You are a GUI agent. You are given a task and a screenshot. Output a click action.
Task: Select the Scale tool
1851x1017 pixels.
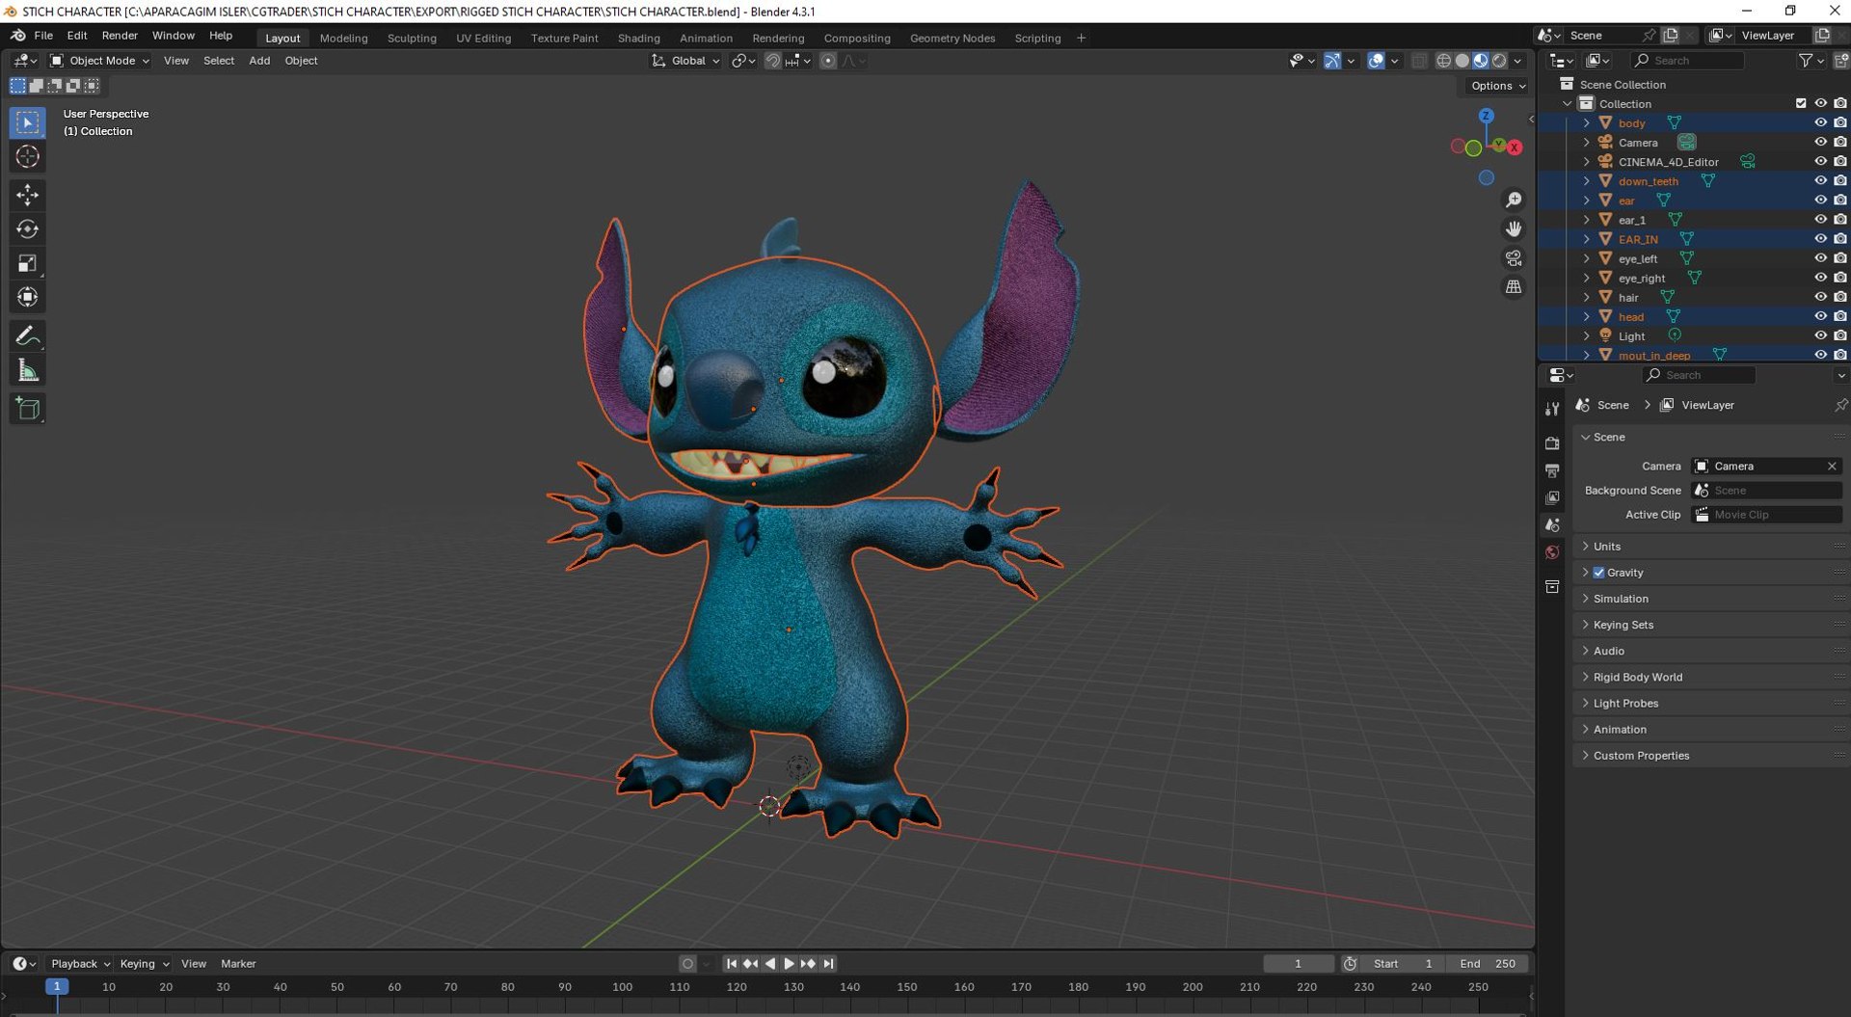[x=27, y=263]
